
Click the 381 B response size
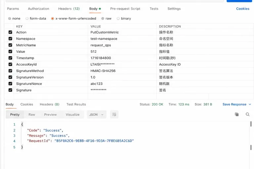pyautogui.click(x=208, y=105)
